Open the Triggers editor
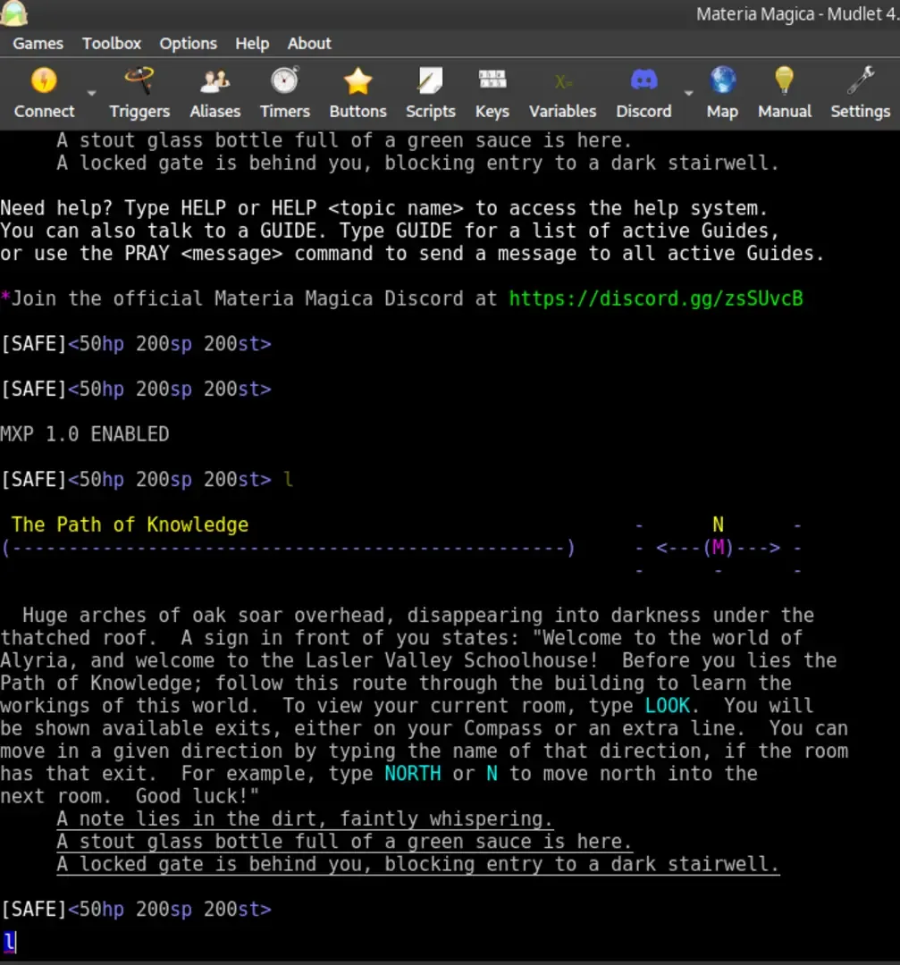The image size is (900, 965). pyautogui.click(x=139, y=93)
